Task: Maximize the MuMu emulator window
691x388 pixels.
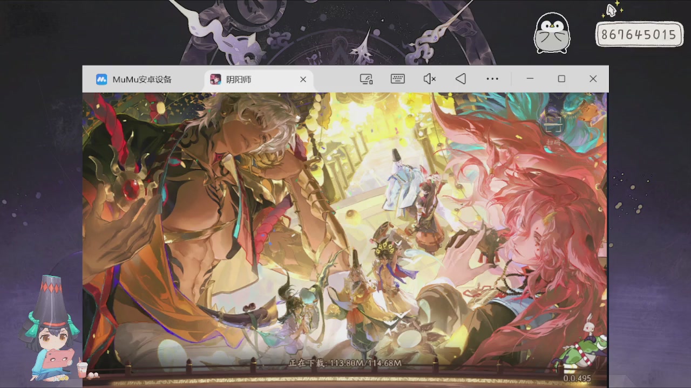Action: pyautogui.click(x=561, y=79)
